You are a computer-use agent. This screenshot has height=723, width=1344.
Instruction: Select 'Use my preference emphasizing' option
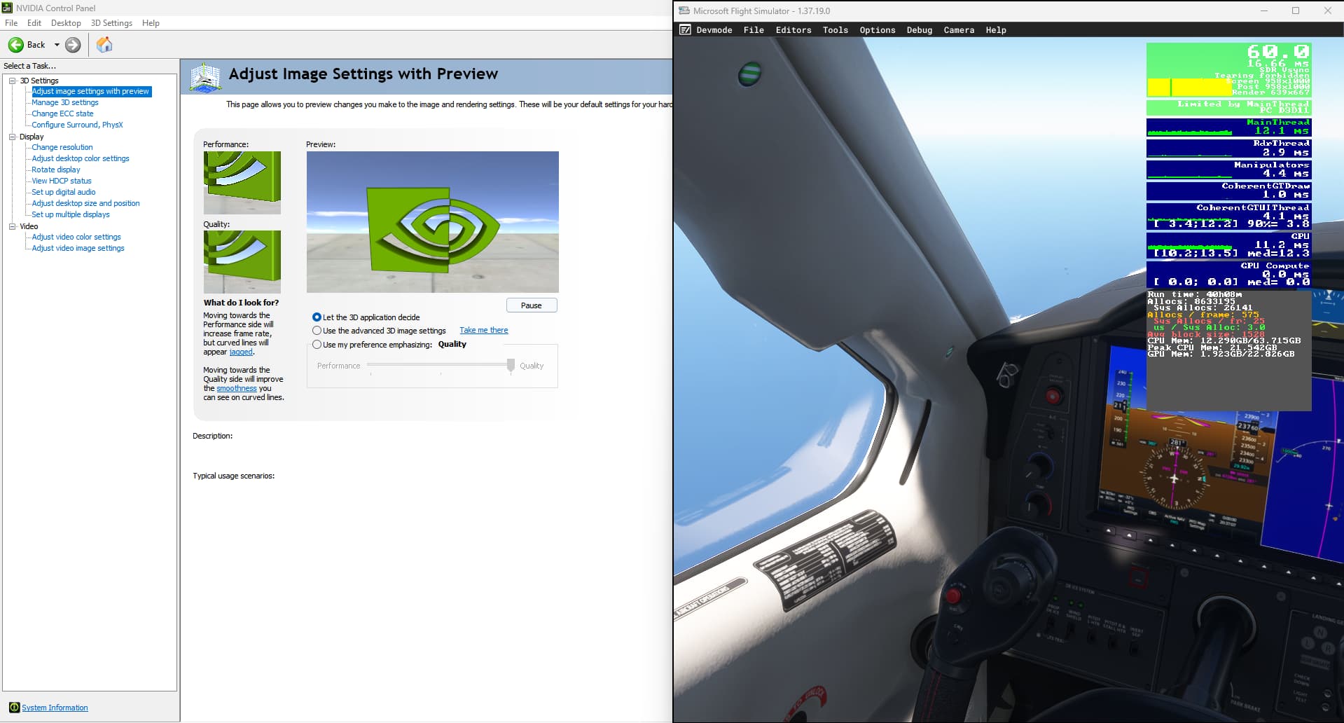point(317,345)
